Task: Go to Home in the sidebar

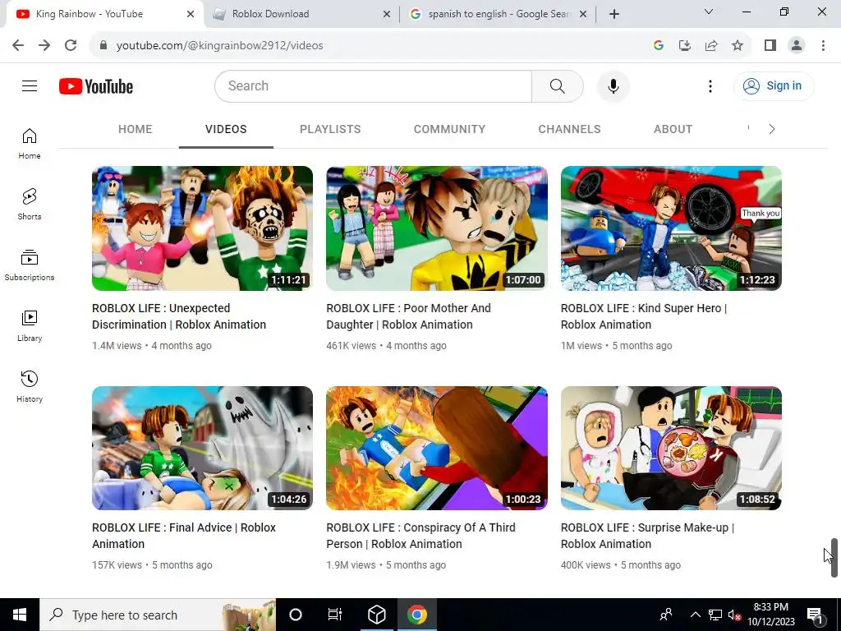Action: point(30,144)
